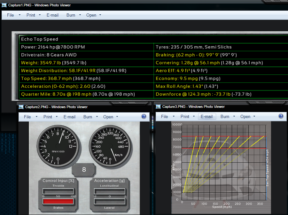The height and width of the screenshot is (215, 288).
Task: Click the Km/h speedometer gauge
Action: 110,146
